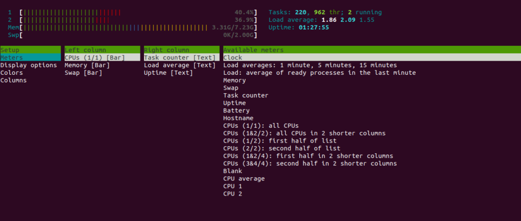Viewport: 521px width, 221px height.
Task: Select Memory [Bar] in Left column
Action: coord(87,65)
